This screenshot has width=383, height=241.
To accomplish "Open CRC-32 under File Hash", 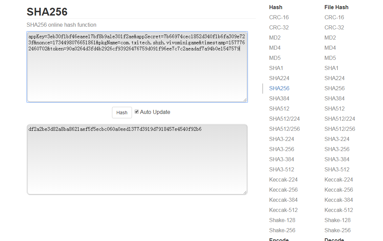I will [334, 28].
